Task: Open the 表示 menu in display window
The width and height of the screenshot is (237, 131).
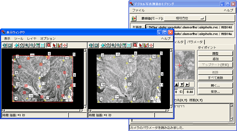Action: (x=7, y=38)
